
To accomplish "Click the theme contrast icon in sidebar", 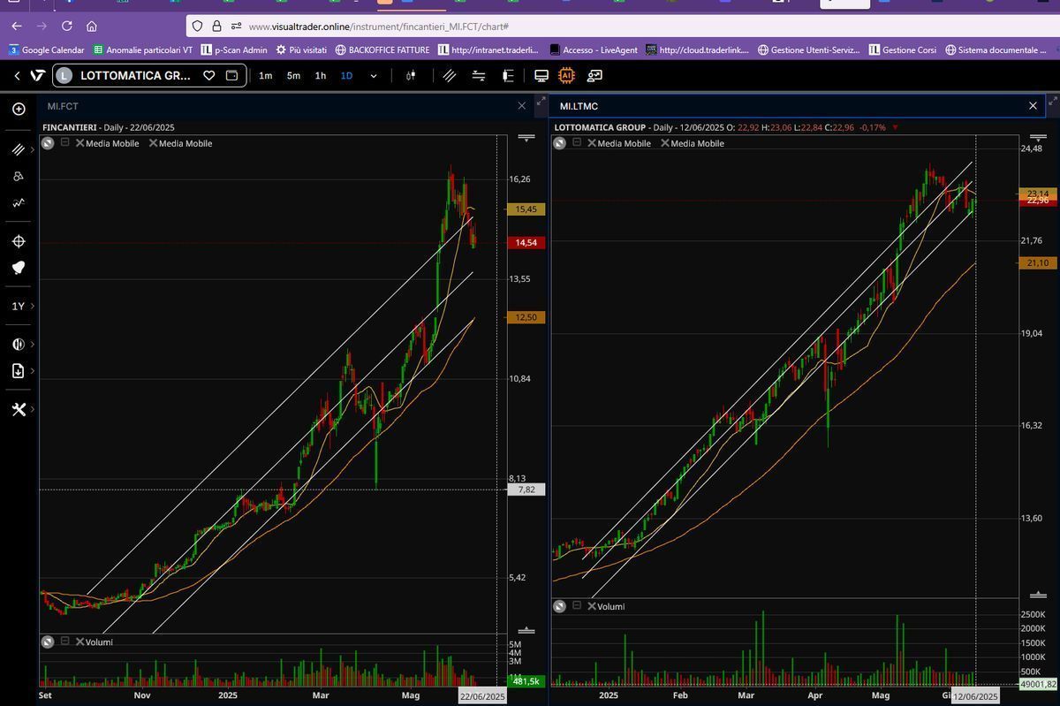I will (19, 345).
